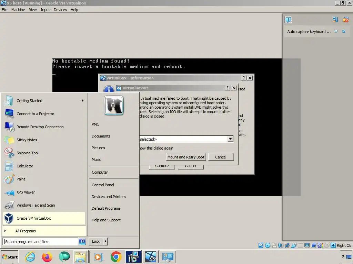
Task: Open Windows Fax and Scan
Action: 44,205
